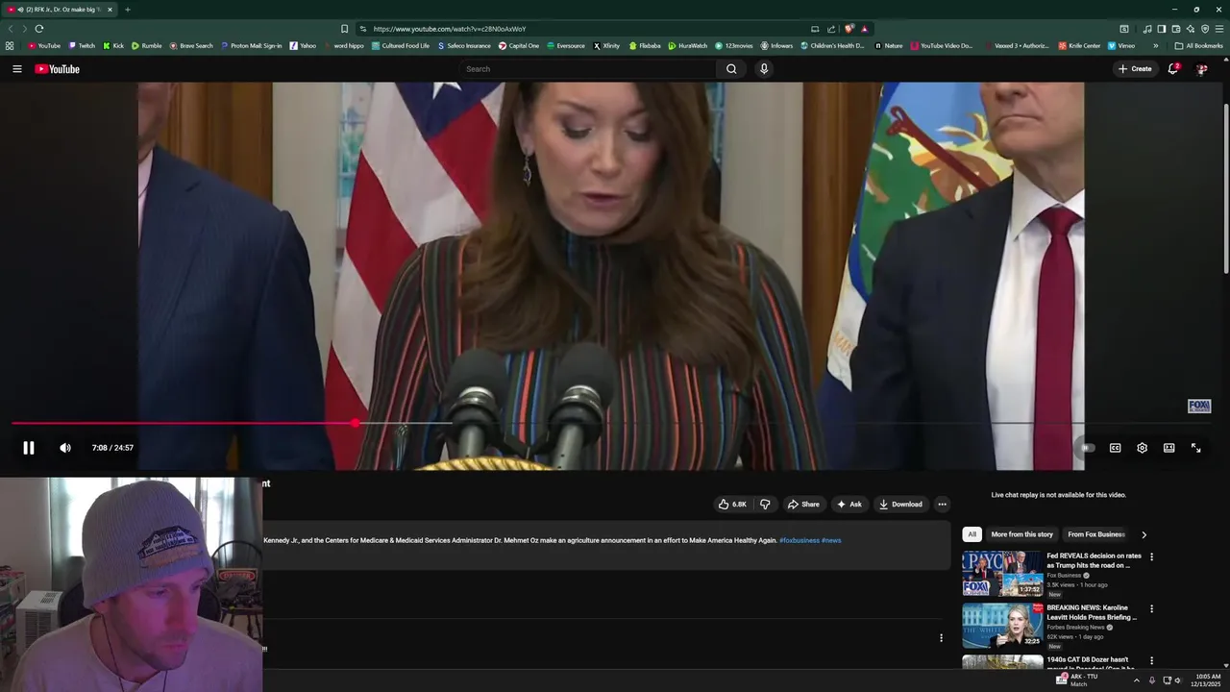Open the Kick bookmark
The height and width of the screenshot is (692, 1230).
tap(113, 45)
